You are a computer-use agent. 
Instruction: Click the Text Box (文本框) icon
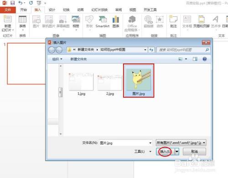pyautogui.click(x=187, y=19)
